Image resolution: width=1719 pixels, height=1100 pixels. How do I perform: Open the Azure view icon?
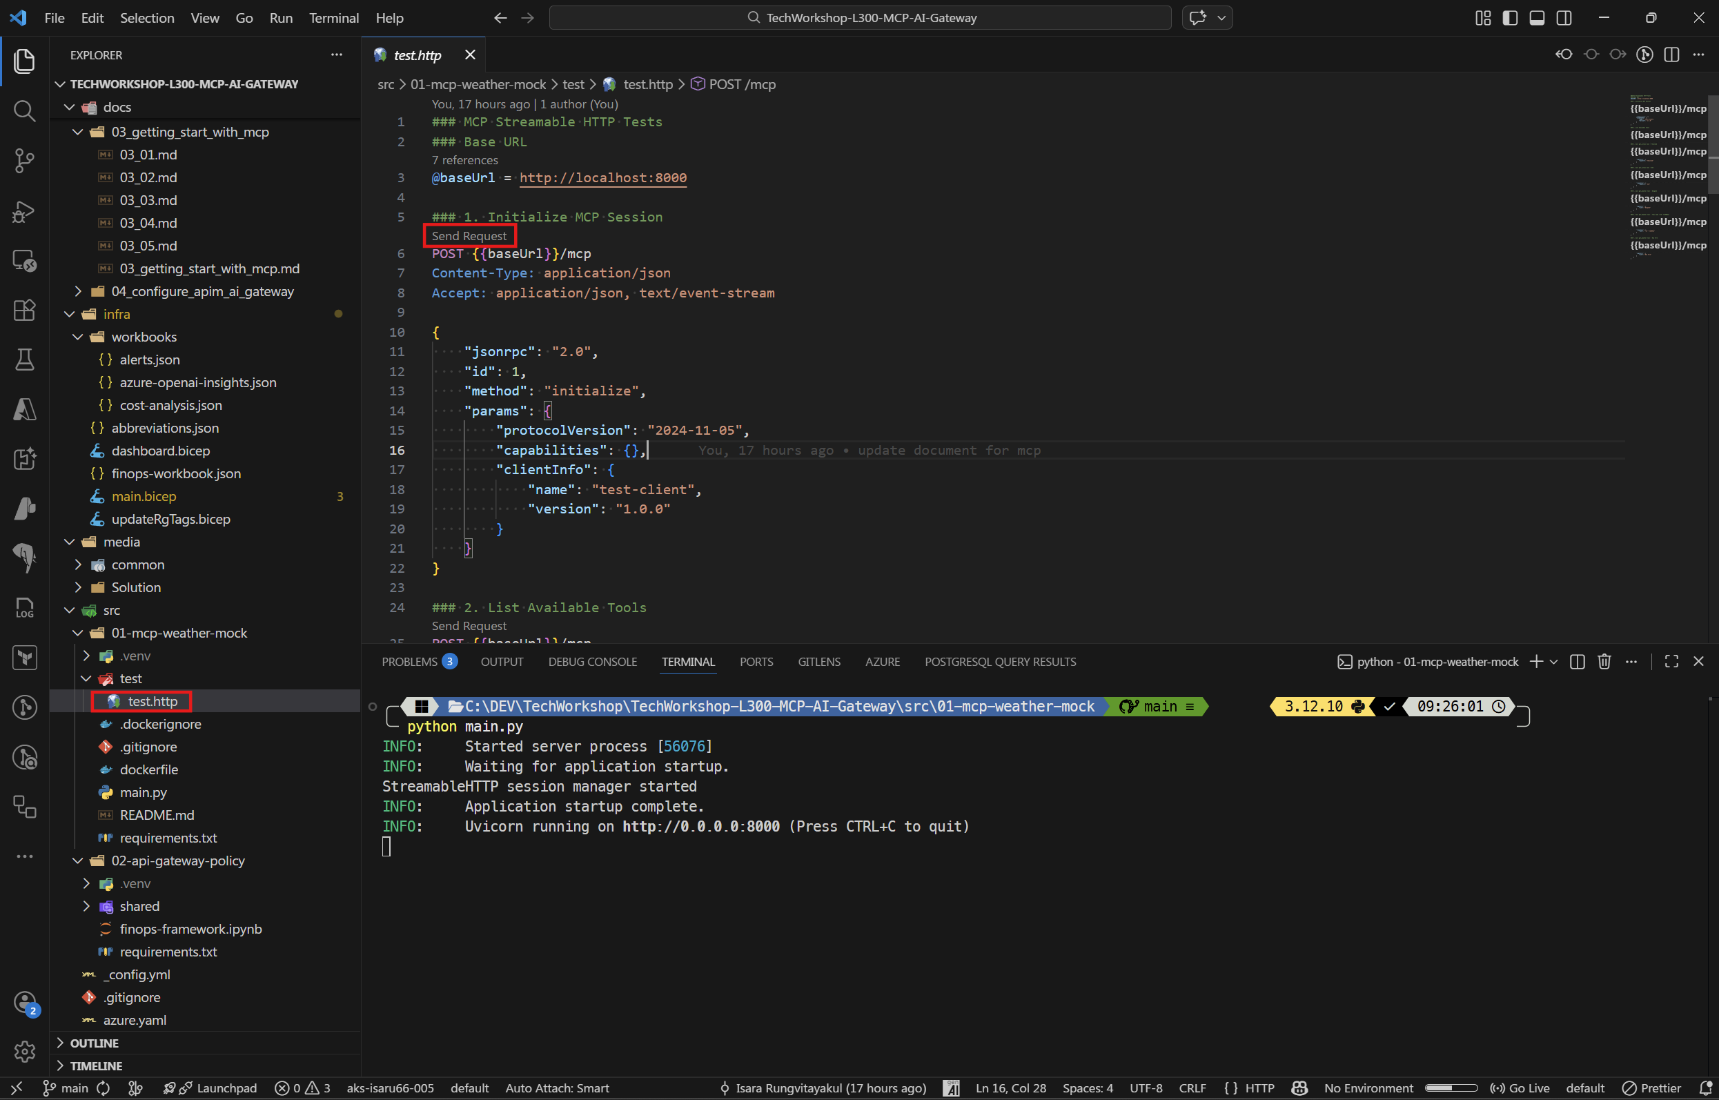coord(24,409)
